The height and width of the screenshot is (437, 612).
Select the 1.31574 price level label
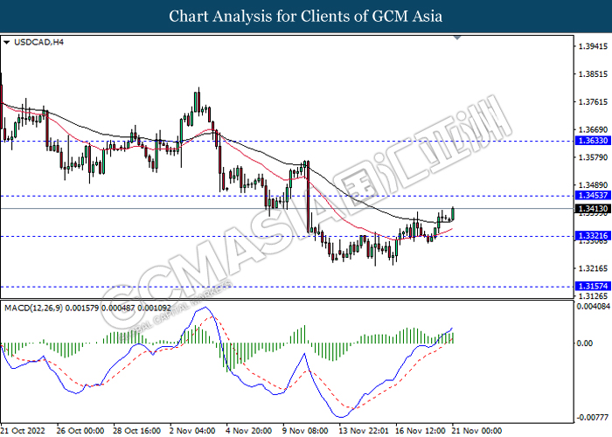tap(593, 286)
